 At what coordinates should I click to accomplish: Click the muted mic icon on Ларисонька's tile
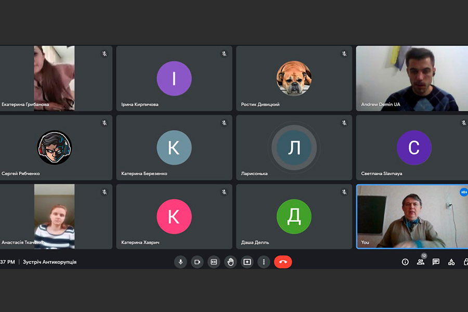344,123
